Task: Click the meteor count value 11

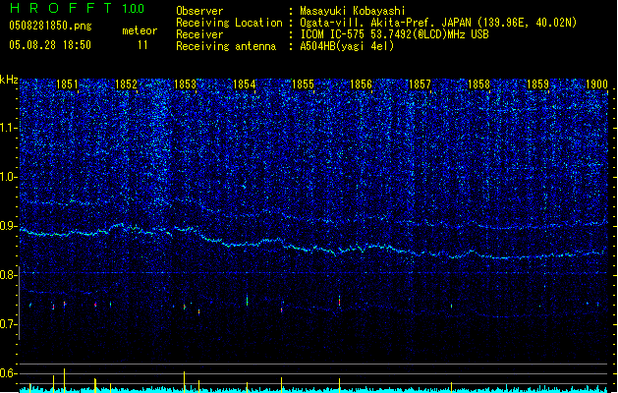Action: (143, 45)
